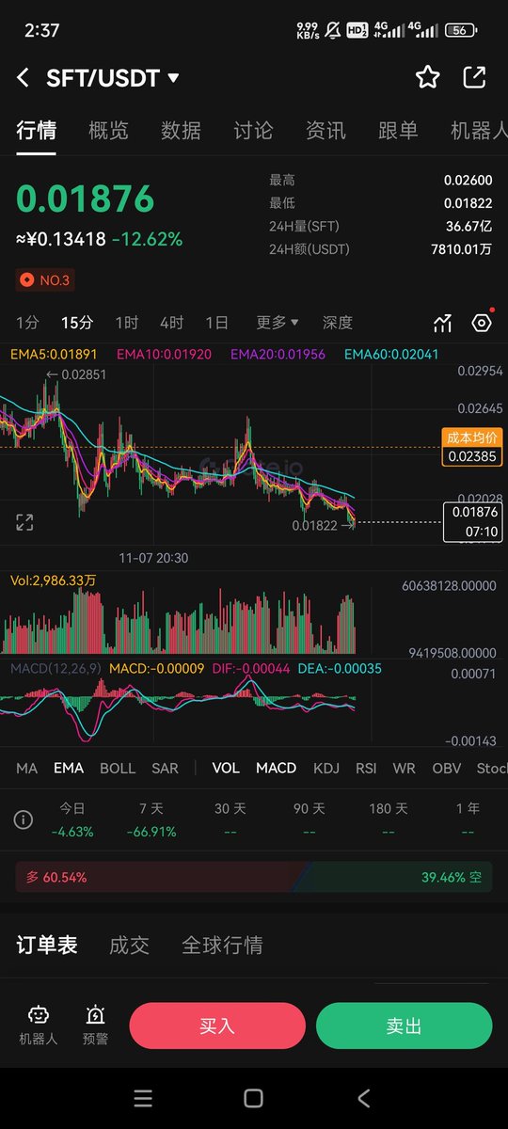Open the 全球行情 tab
Screen dimensions: 508x1129
click(x=222, y=945)
